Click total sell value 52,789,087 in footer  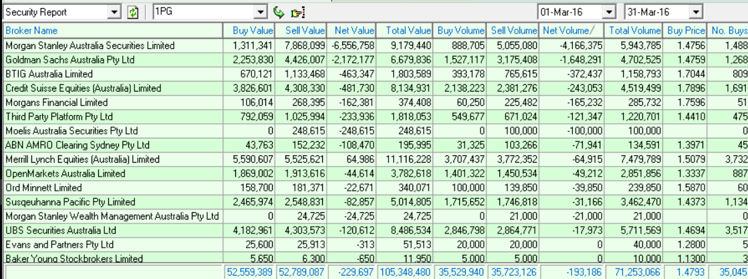tap(301, 272)
